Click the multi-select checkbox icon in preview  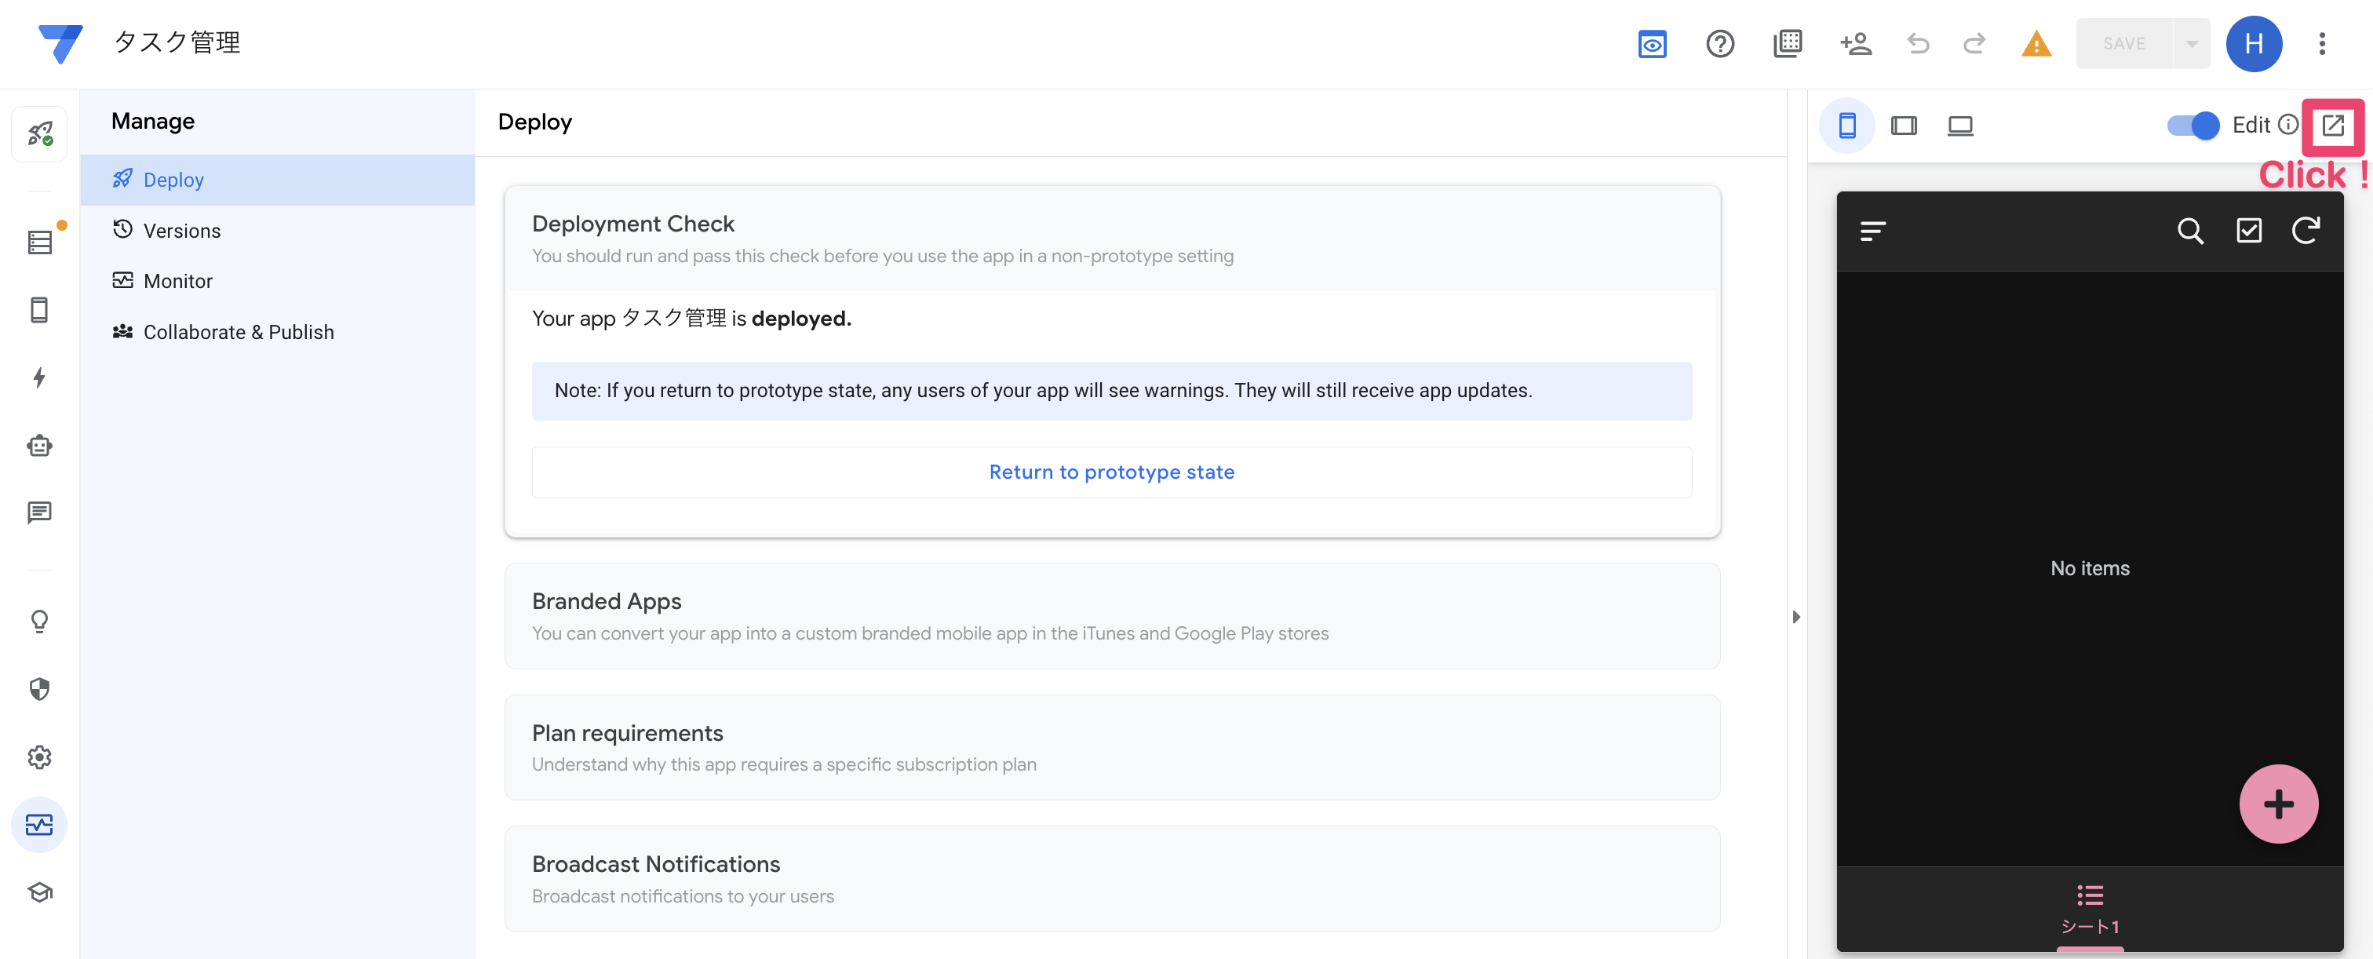tap(2249, 232)
